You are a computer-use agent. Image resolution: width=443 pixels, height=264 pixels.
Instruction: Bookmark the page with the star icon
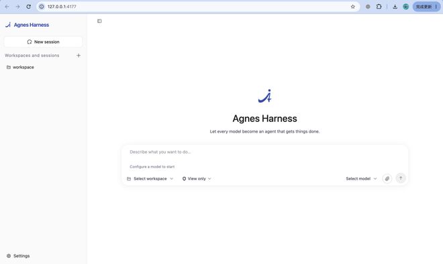(x=353, y=7)
